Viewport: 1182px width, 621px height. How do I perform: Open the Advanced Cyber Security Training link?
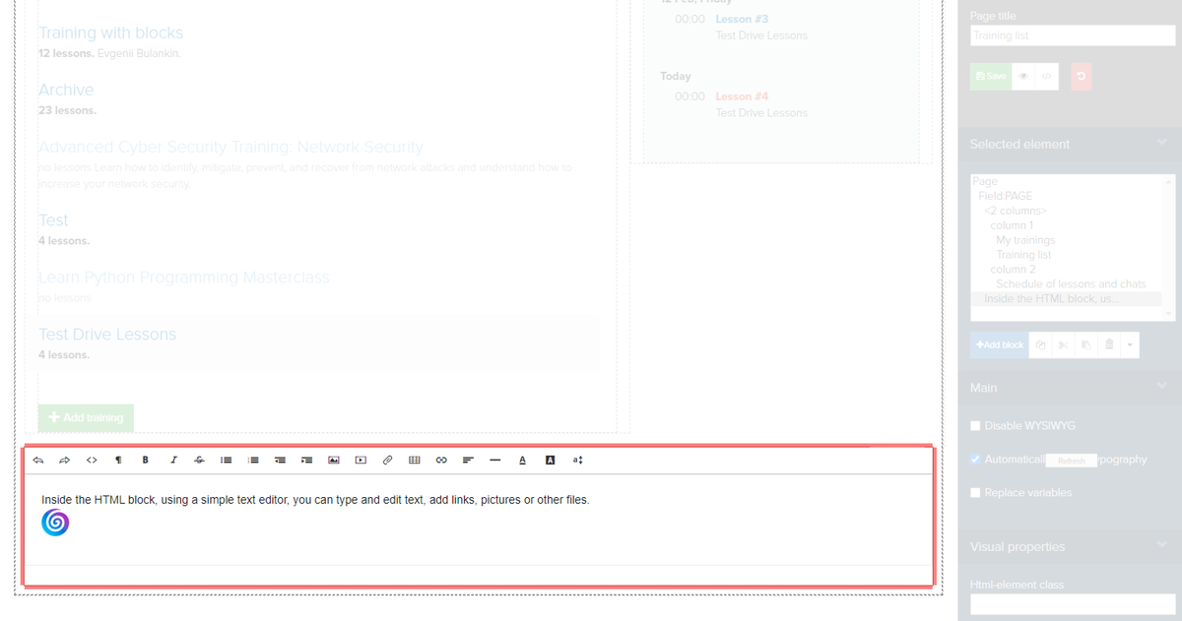[x=230, y=148]
